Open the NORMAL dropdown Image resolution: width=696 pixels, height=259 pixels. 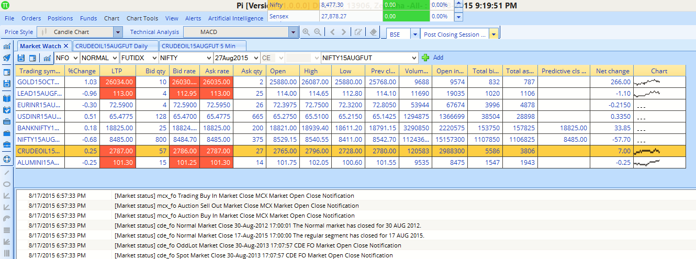click(114, 58)
